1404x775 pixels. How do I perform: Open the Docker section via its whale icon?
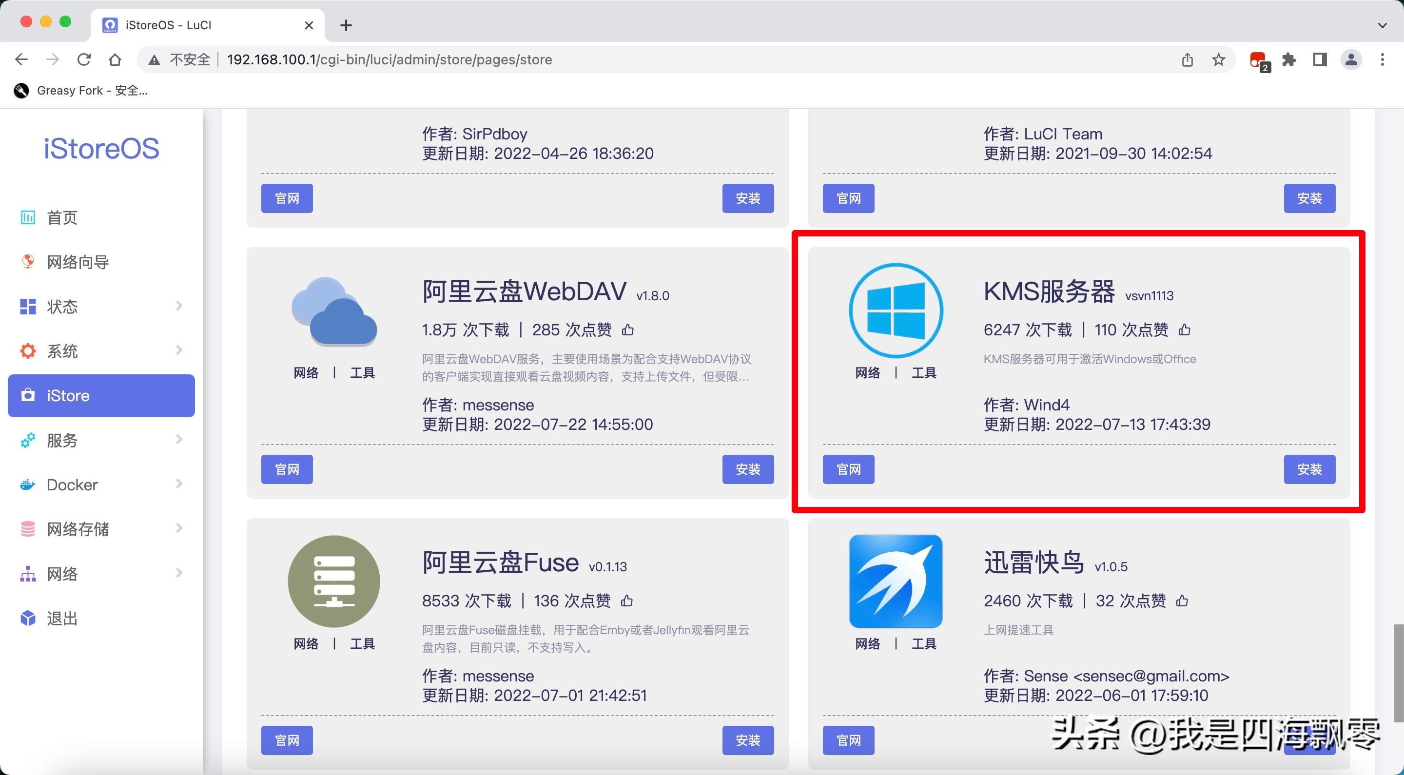[x=28, y=484]
